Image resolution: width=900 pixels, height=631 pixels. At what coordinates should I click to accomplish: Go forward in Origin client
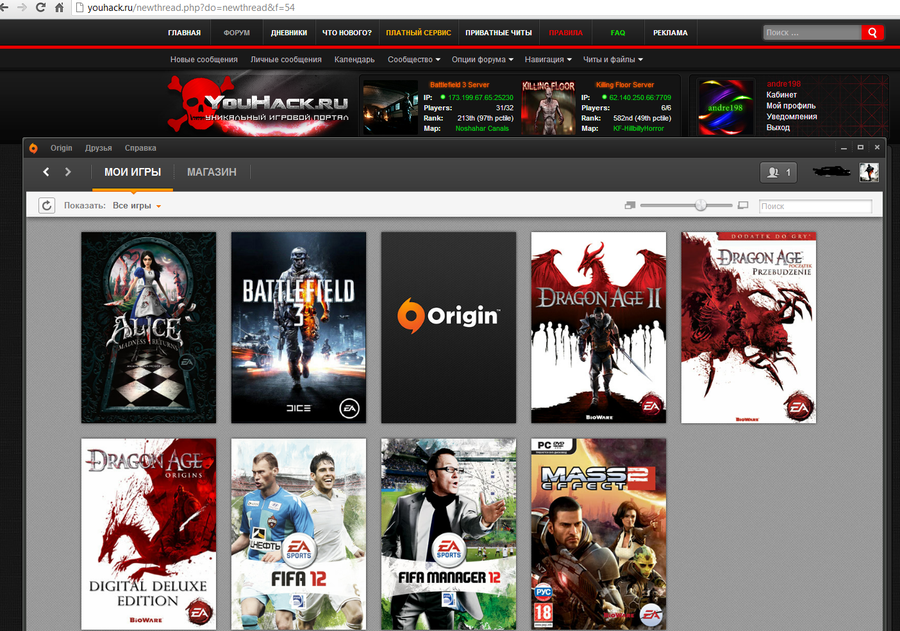coord(68,172)
